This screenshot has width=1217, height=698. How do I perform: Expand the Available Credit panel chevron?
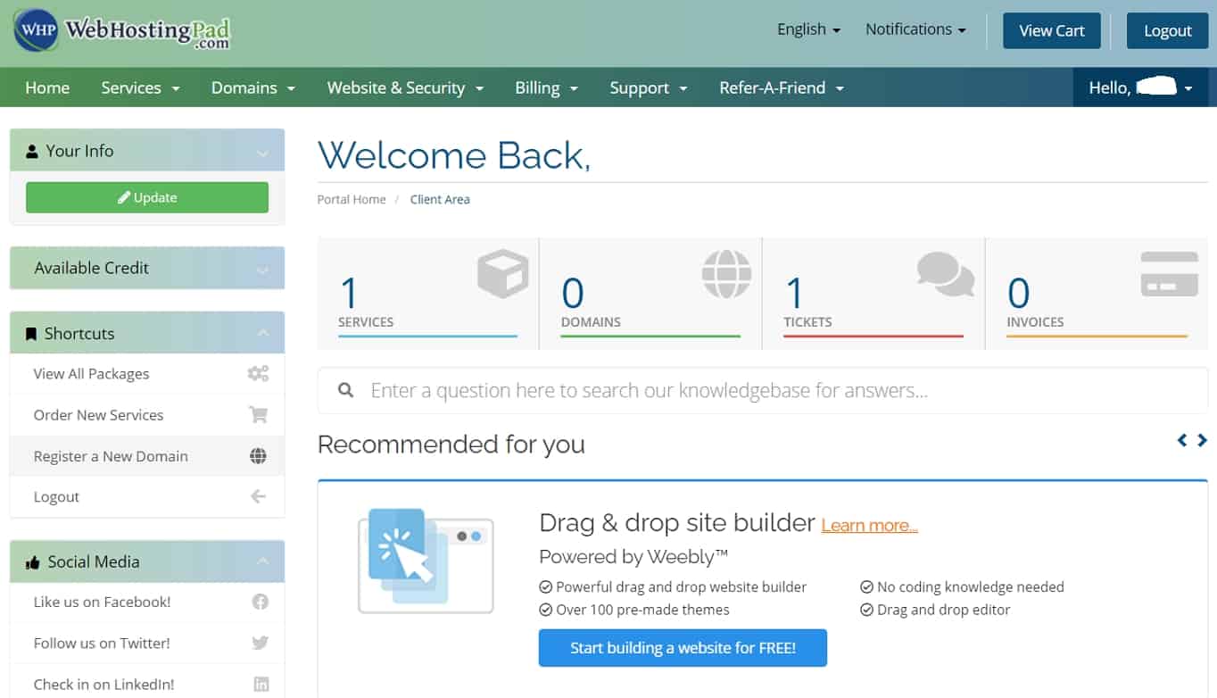(262, 270)
